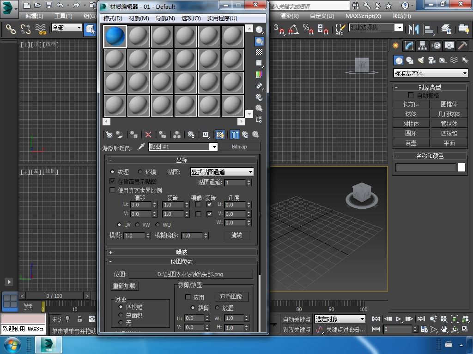Click the 长方体 object button
Image resolution: width=473 pixels, height=354 pixels.
[x=411, y=104]
